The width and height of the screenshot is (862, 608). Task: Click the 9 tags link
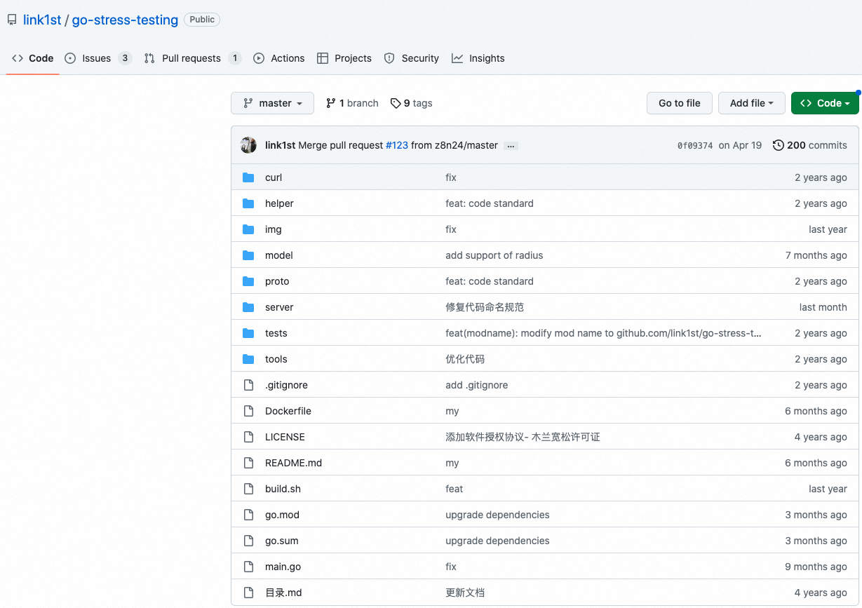(x=412, y=103)
